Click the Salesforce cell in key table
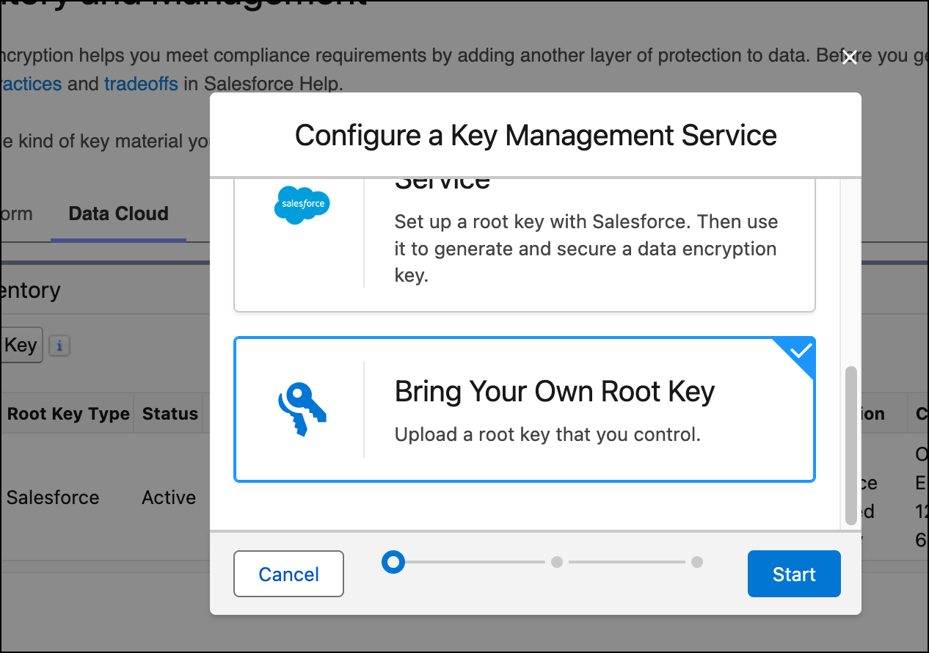The image size is (929, 653). click(53, 497)
